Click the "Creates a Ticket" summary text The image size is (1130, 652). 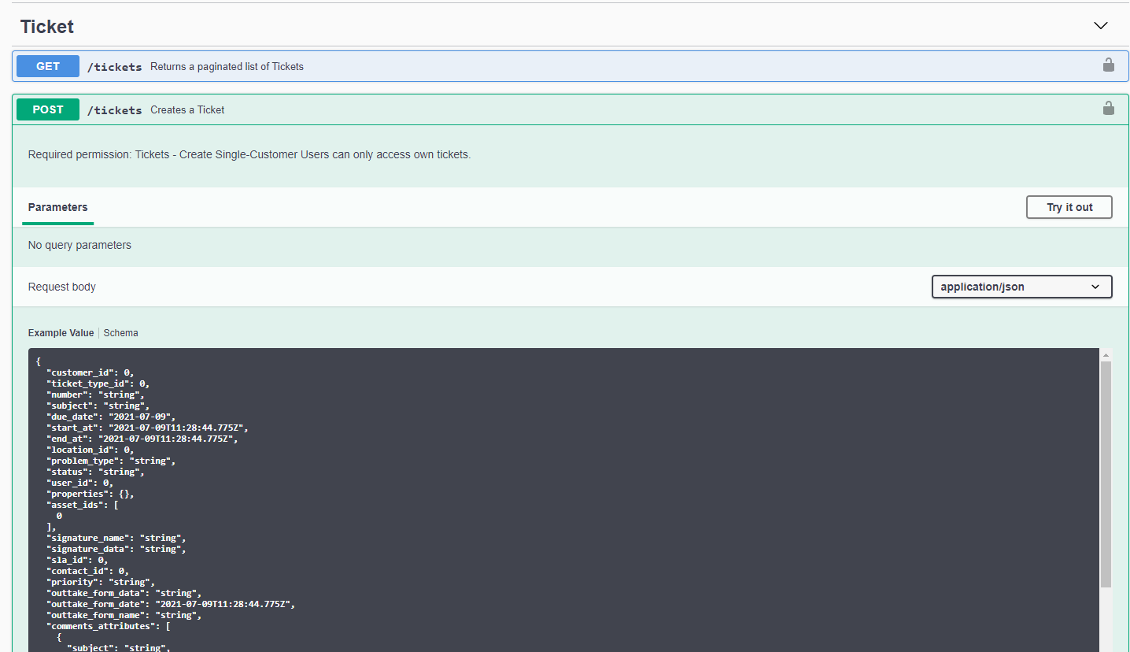[187, 110]
